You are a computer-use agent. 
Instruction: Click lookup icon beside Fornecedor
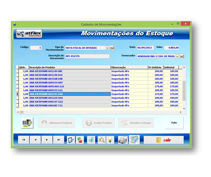(182, 56)
